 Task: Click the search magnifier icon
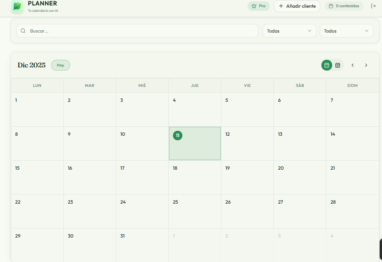pyautogui.click(x=23, y=30)
